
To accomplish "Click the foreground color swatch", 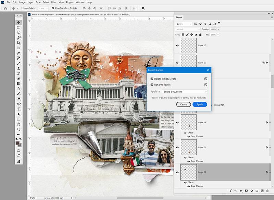I will click(17, 143).
